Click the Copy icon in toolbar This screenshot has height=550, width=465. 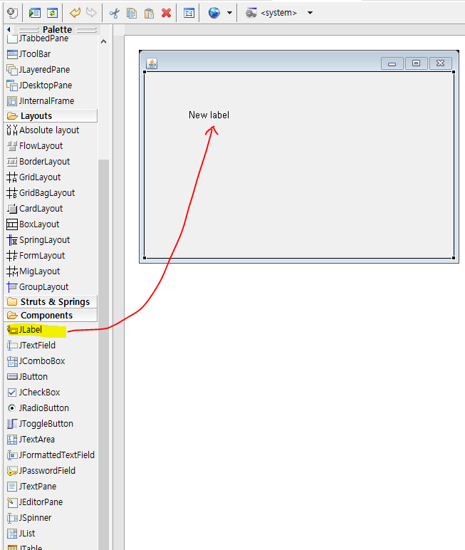(132, 14)
